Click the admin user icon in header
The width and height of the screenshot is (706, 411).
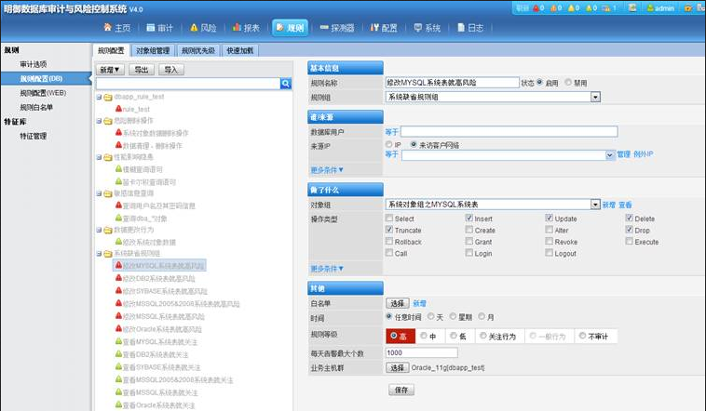(x=650, y=8)
